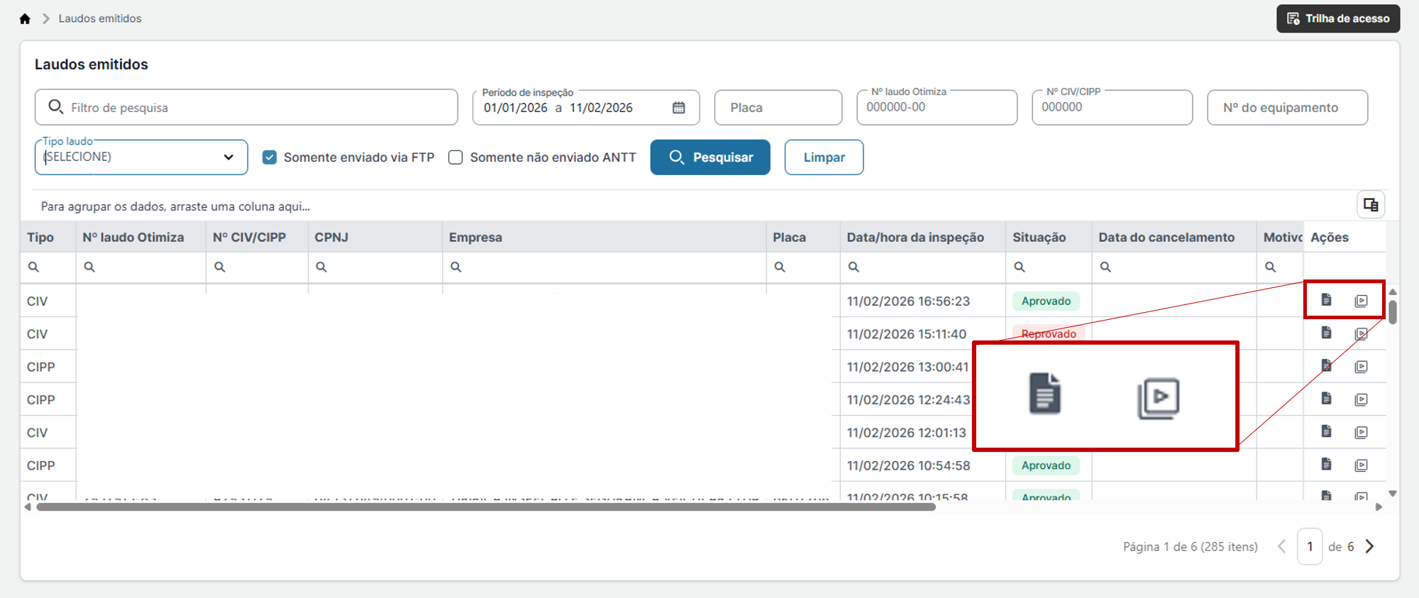This screenshot has width=1419, height=598.
Task: Focus the Filtro de pesquisa field
Action: [x=246, y=107]
